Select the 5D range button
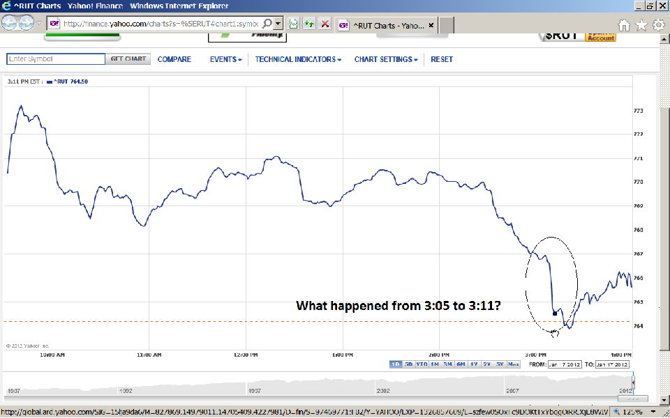Image resolution: width=670 pixels, height=418 pixels. [408, 364]
